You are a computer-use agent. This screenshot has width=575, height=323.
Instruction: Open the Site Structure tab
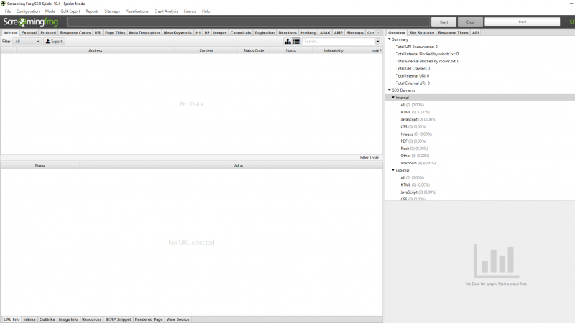[x=421, y=32]
